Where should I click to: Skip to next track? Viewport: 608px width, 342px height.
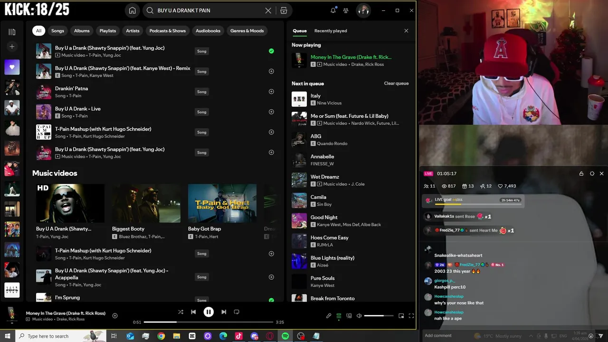coord(224,312)
